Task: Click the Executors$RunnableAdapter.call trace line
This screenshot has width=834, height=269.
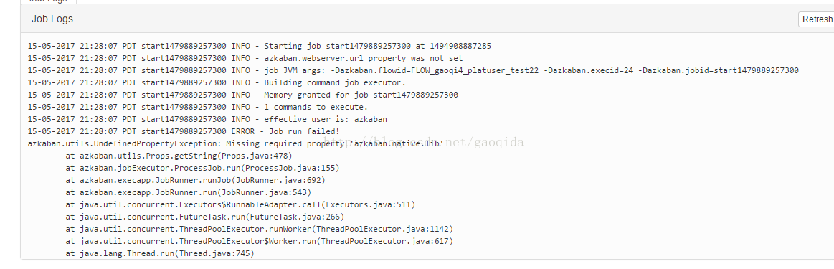Action: [x=240, y=205]
